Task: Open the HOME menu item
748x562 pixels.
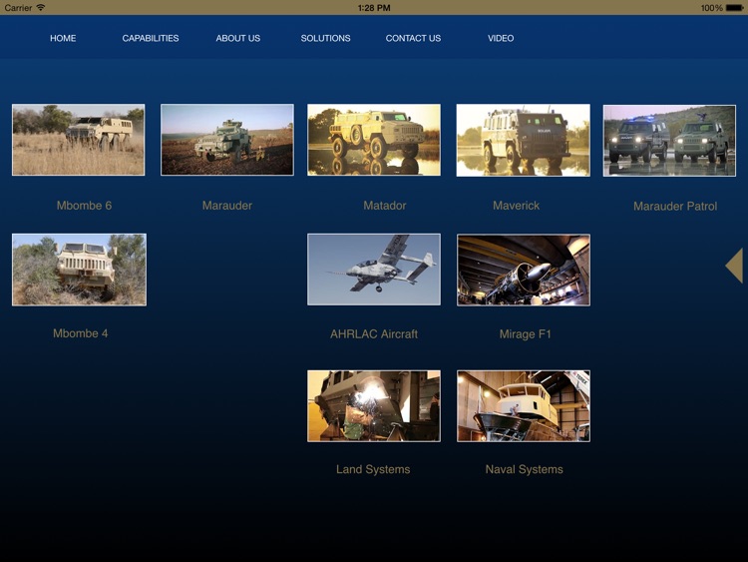Action: pos(63,38)
